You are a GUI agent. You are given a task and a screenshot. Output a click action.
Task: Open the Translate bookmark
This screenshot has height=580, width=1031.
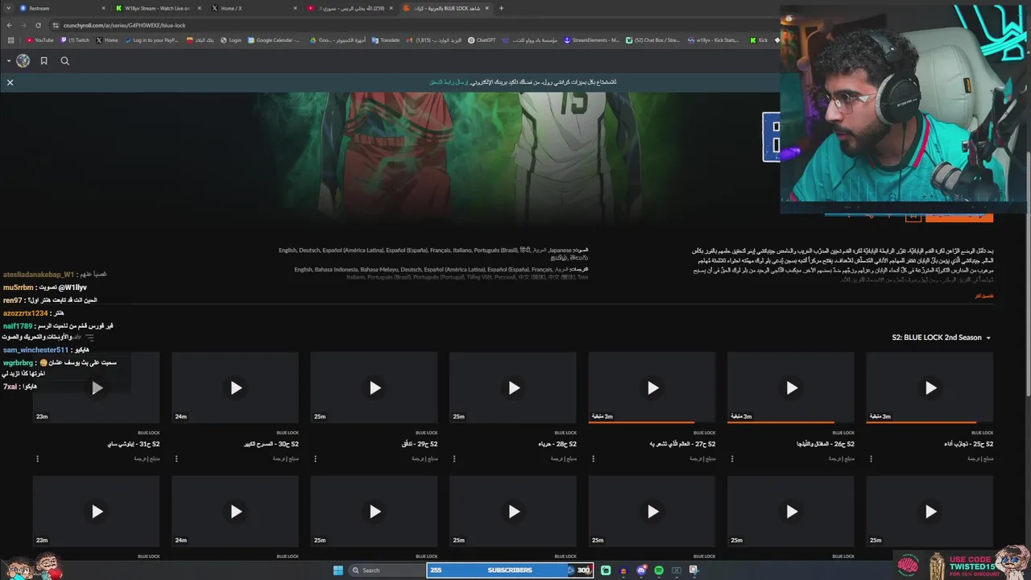coord(386,40)
